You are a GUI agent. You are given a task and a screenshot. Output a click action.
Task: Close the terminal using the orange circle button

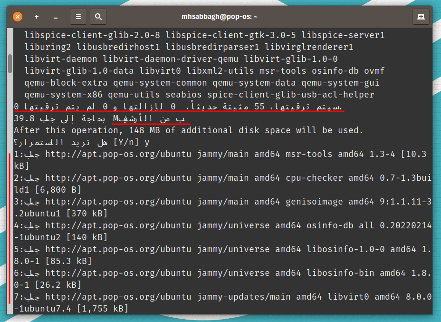tap(18, 16)
